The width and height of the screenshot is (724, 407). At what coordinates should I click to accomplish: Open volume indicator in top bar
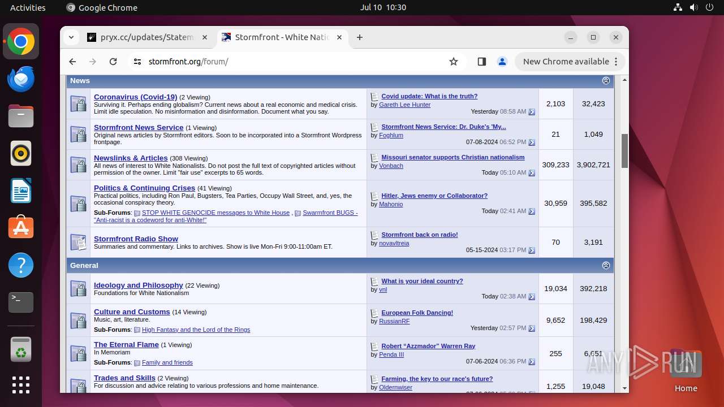tap(694, 7)
